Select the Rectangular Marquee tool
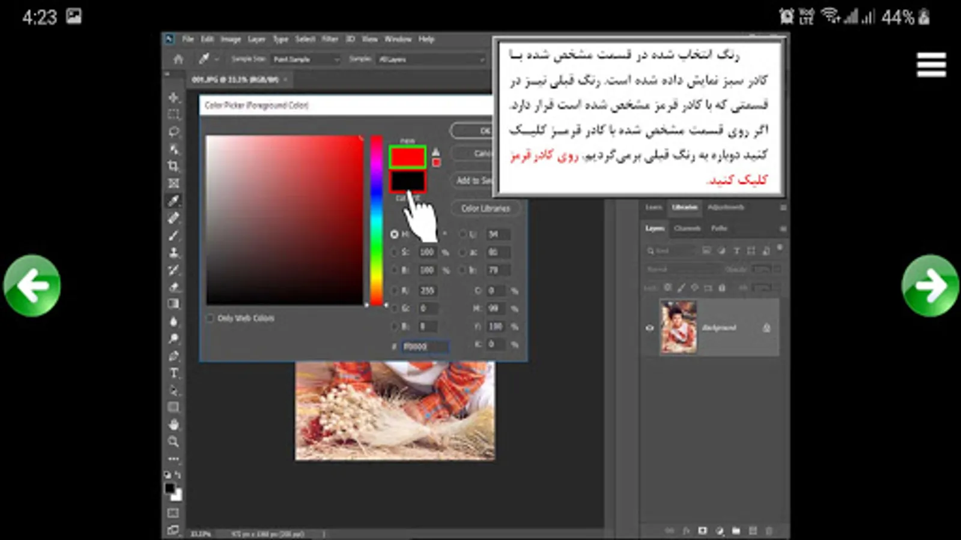The width and height of the screenshot is (961, 540). point(174,114)
